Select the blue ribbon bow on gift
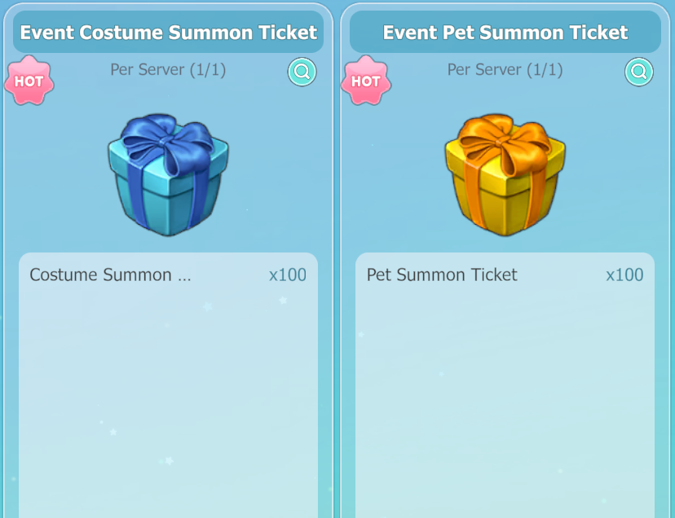 (168, 140)
